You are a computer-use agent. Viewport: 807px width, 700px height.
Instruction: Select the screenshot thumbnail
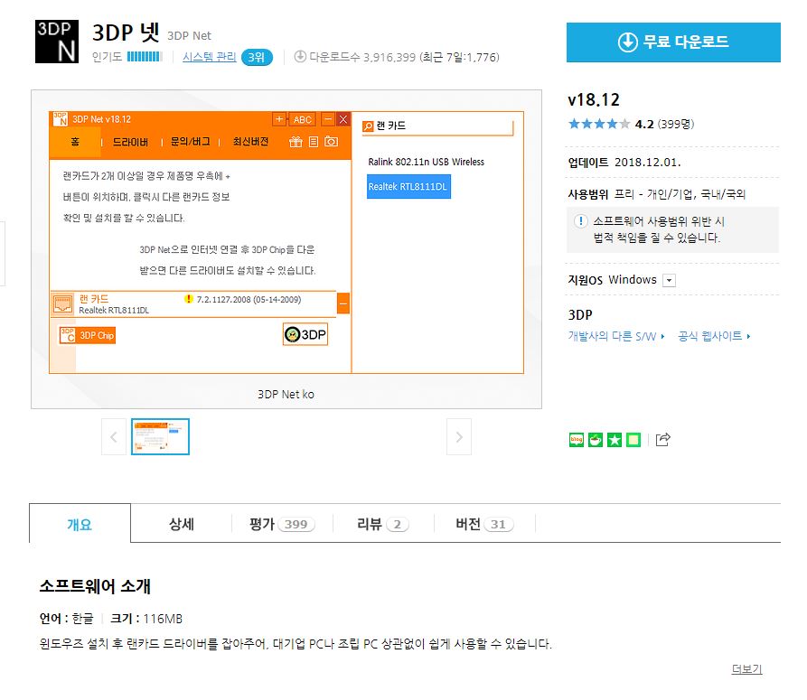tap(161, 436)
